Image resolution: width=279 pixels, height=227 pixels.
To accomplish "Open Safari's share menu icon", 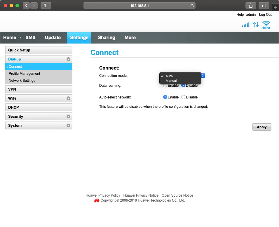I will click(x=251, y=6).
